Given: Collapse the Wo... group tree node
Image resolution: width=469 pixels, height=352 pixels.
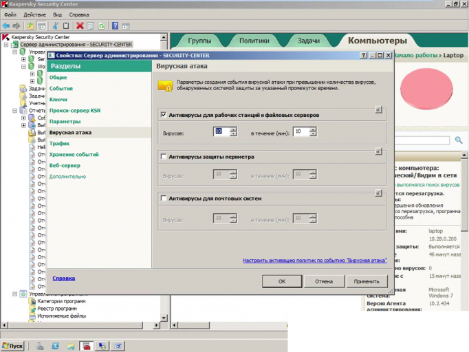Looking at the screenshot, I should (23, 67).
